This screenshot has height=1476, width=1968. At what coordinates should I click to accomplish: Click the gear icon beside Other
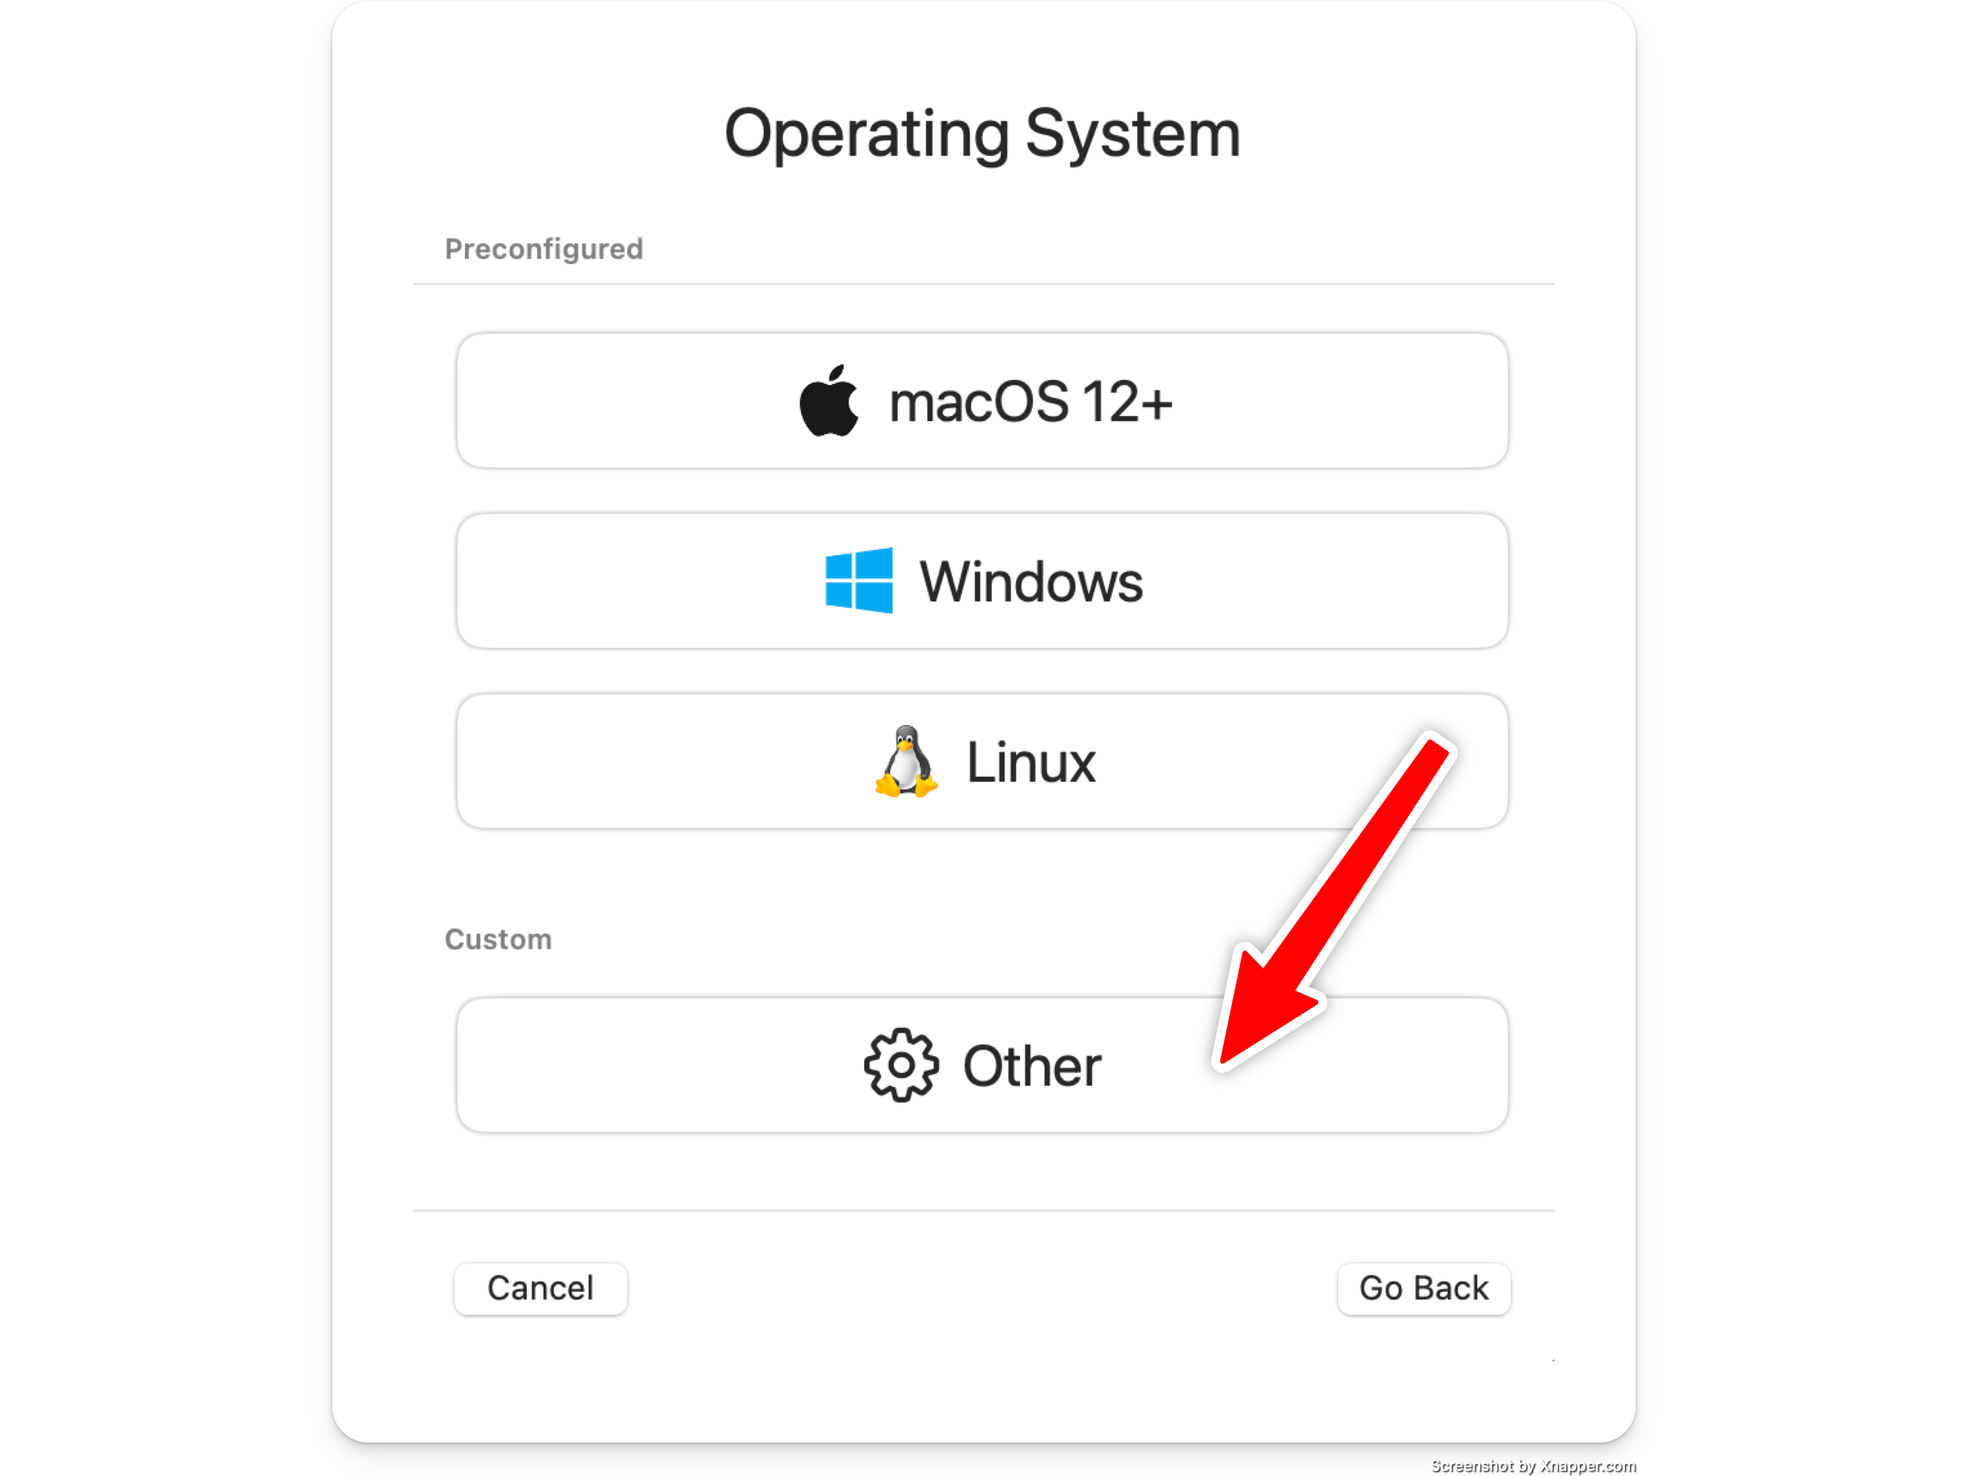click(x=900, y=1065)
